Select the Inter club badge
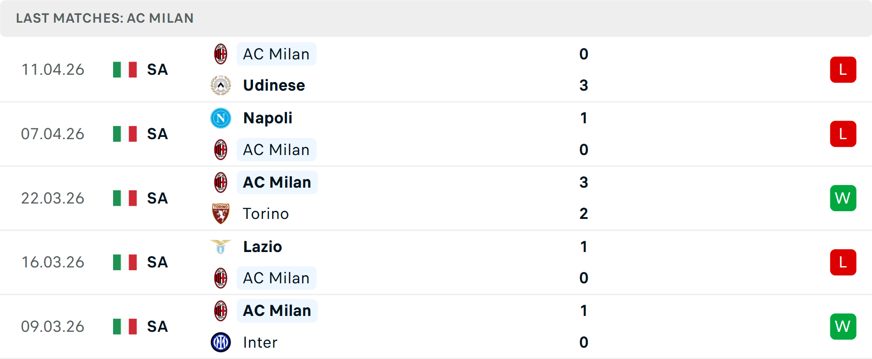872x359 pixels. (221, 342)
